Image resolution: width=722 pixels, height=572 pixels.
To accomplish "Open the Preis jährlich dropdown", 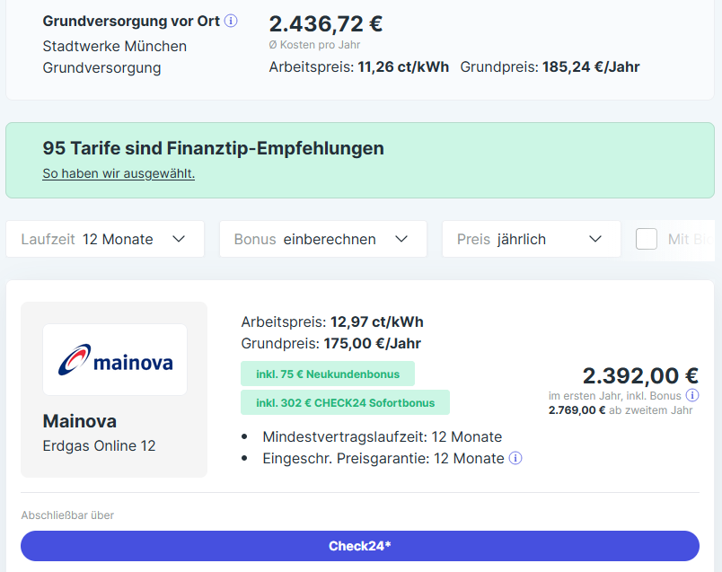I will tap(532, 239).
